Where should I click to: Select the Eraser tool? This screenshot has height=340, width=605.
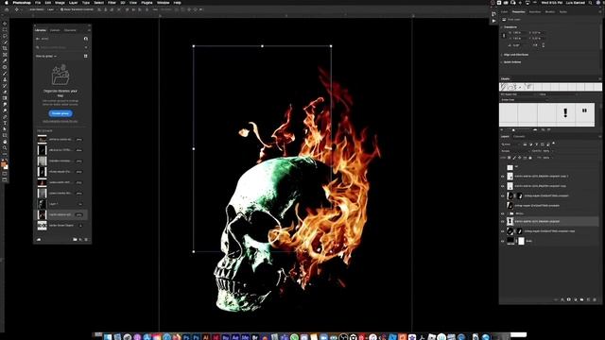click(5, 92)
